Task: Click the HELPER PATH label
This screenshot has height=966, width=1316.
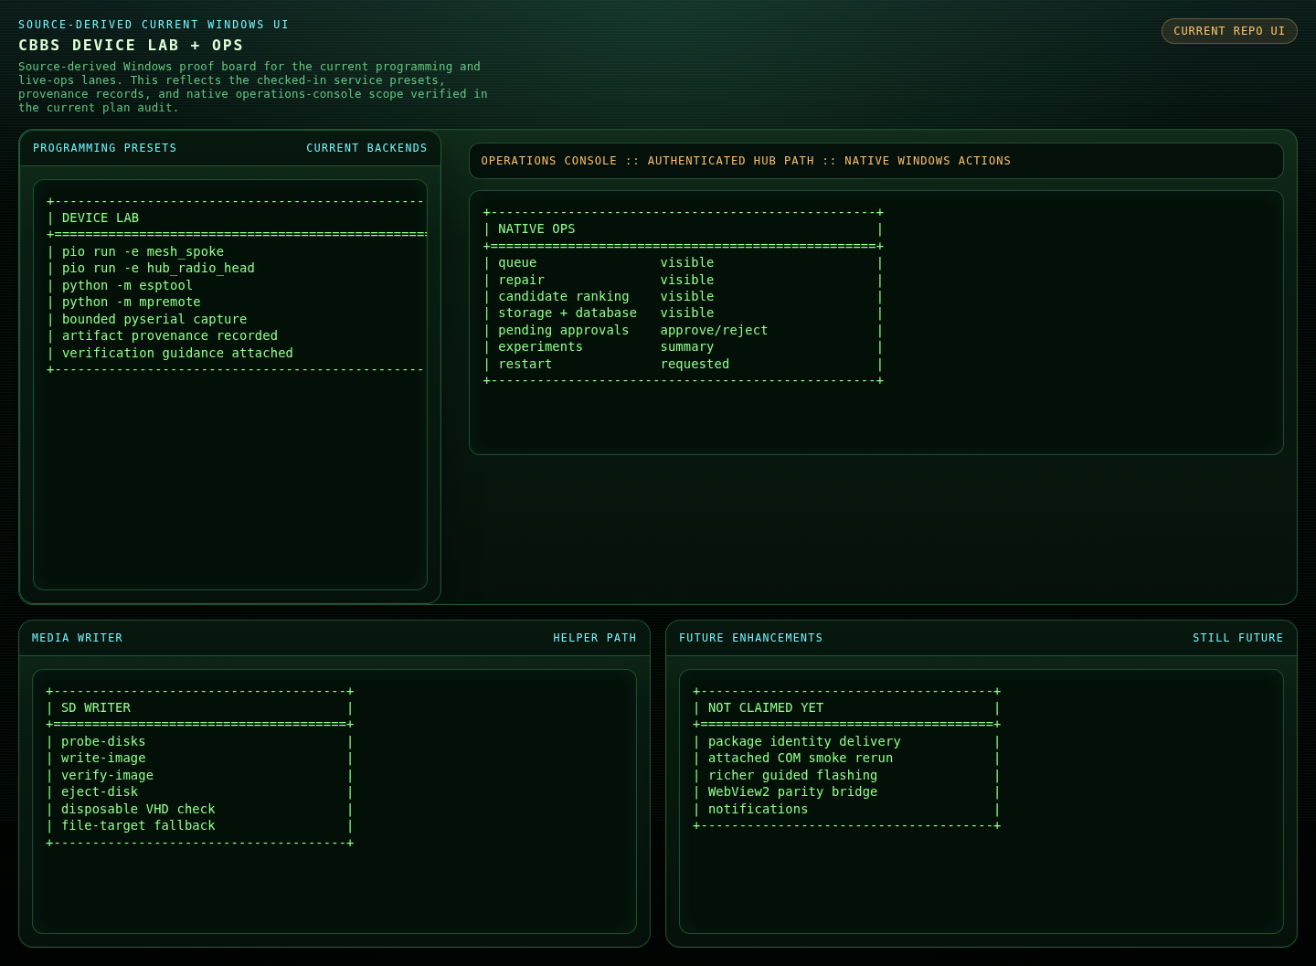Action: click(594, 638)
